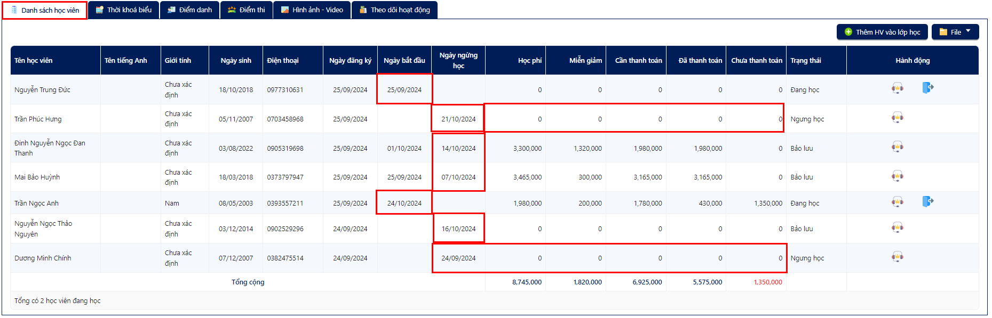Click the headset icon for Mai Bảo Huỳnh
The image size is (992, 318).
(x=898, y=176)
